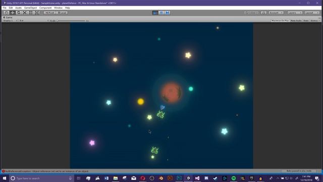This screenshot has height=182, width=323.
Task: Open the GameObject menu
Action: [x=30, y=8]
